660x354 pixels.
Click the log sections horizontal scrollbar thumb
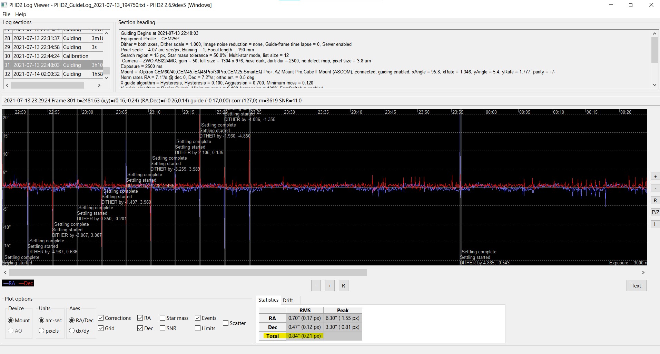click(48, 85)
